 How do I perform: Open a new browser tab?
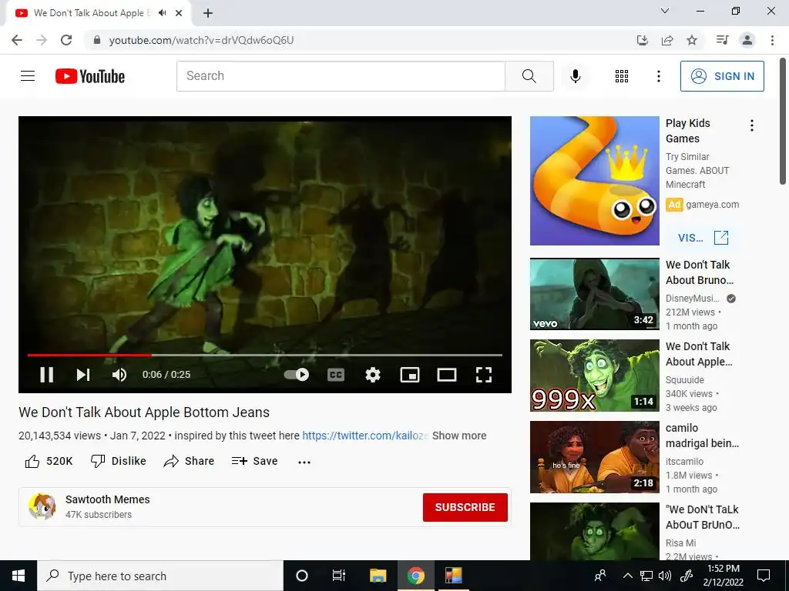click(208, 13)
